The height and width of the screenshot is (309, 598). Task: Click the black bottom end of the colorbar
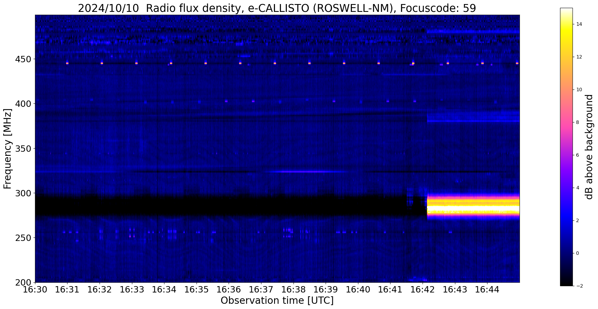[566, 283]
